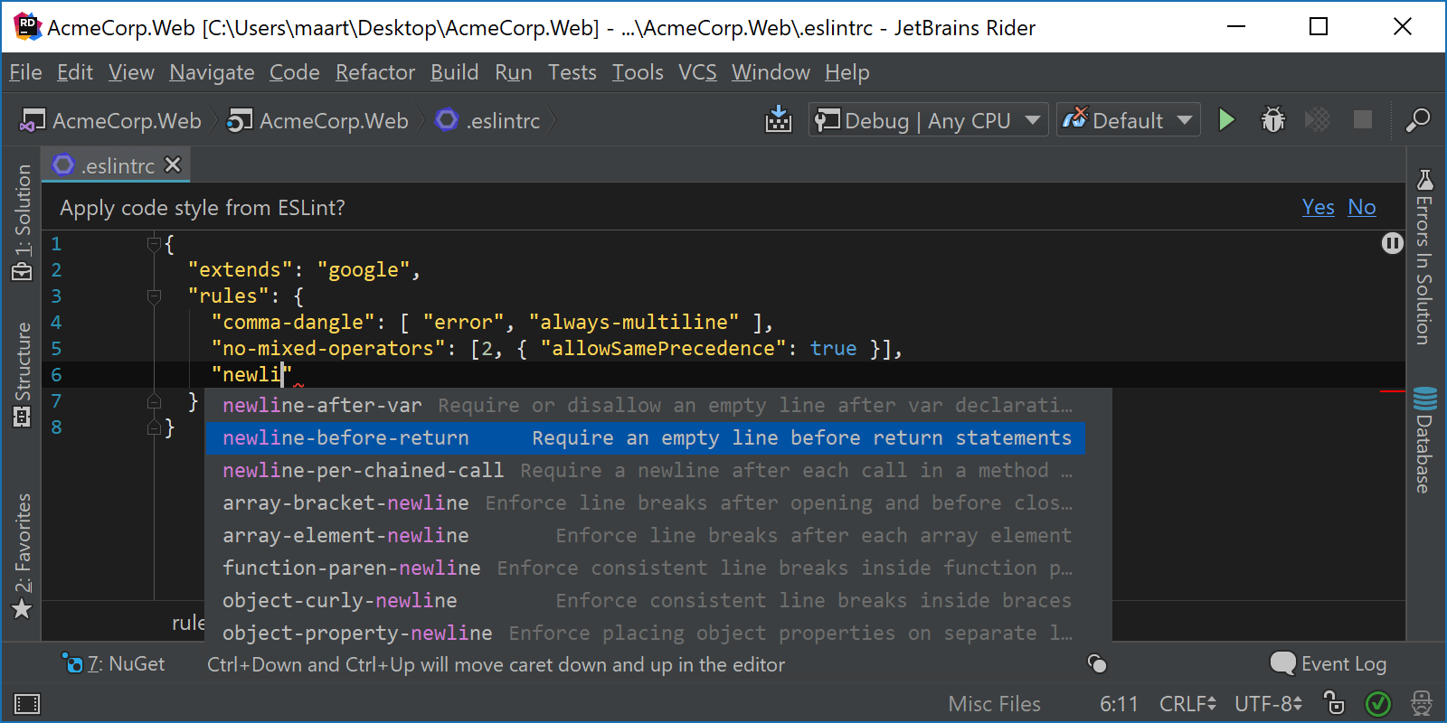Select newline-per-chained-call completion suggestion
Image resolution: width=1447 pixels, height=723 pixels.
click(645, 470)
